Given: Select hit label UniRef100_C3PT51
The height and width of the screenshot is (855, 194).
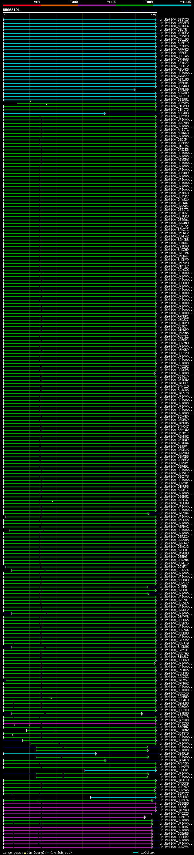Looking at the screenshot, I should 174,227.
